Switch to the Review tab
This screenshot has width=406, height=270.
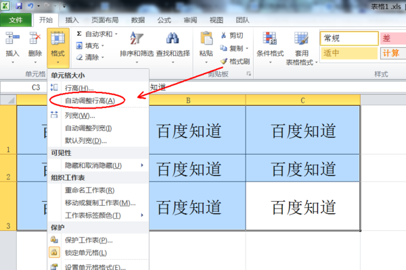pyautogui.click(x=190, y=20)
